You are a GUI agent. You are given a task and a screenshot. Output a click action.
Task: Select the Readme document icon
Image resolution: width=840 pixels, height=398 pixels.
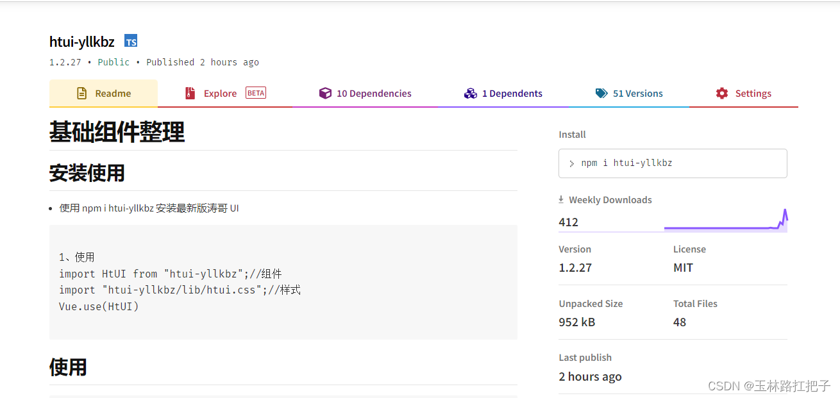pos(81,93)
